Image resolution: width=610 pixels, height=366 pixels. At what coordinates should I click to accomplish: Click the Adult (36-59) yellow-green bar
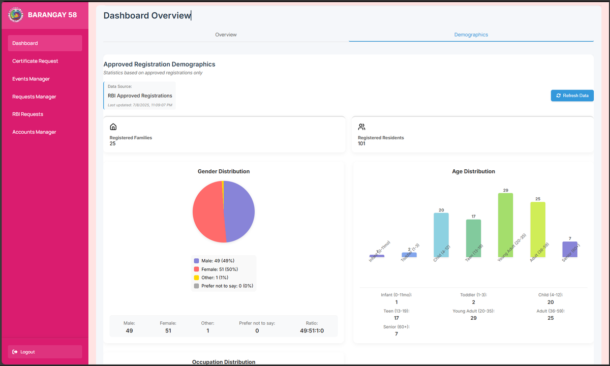(538, 230)
